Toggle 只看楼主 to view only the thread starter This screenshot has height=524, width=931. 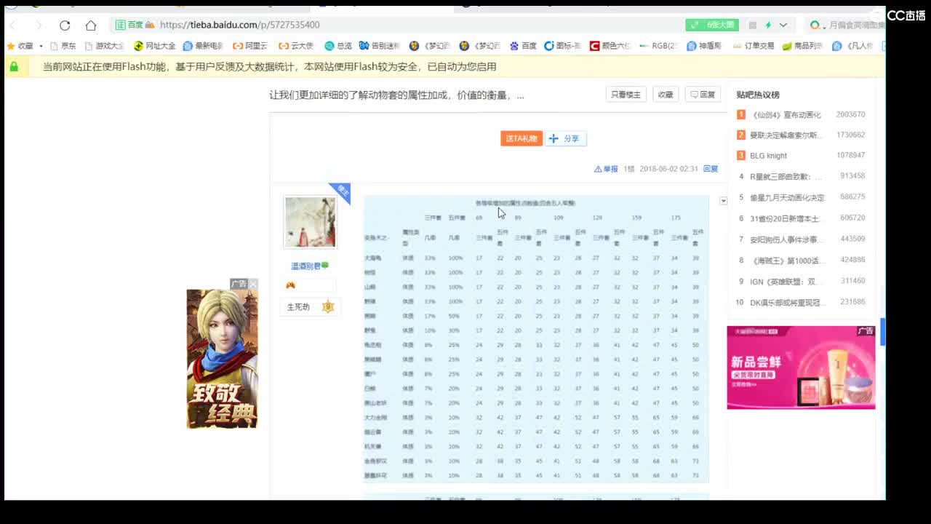point(626,94)
